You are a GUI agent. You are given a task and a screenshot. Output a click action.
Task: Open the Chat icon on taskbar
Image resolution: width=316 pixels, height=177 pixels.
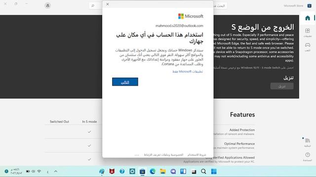pos(173,172)
